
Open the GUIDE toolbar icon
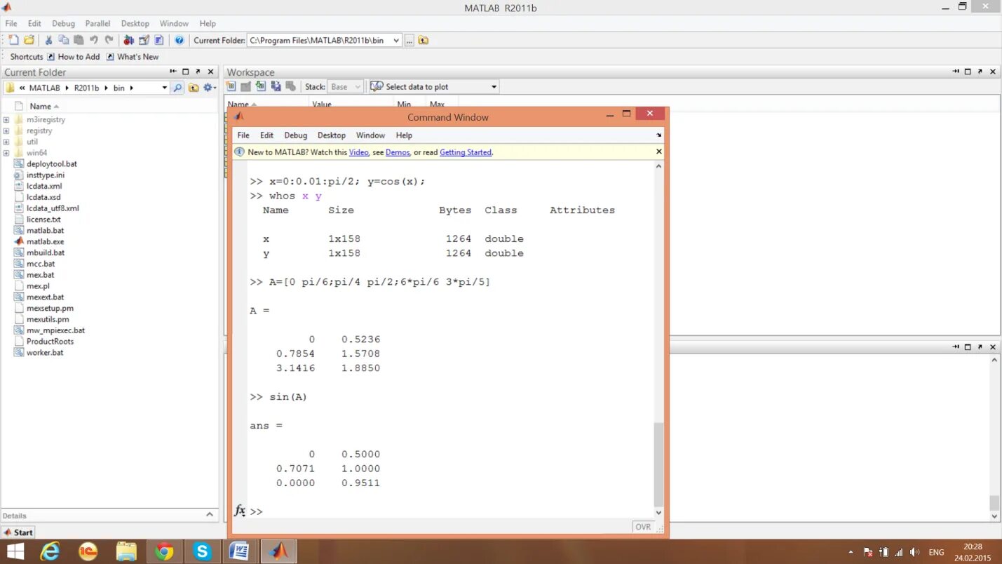click(x=144, y=40)
